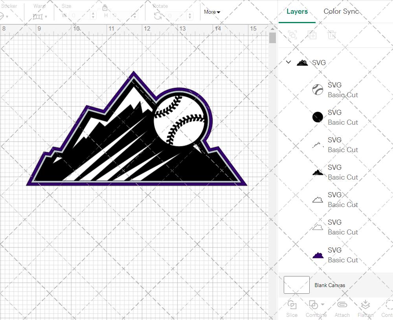This screenshot has width=393, height=320.
Task: Click the Blank Canvas label
Action: pyautogui.click(x=330, y=285)
